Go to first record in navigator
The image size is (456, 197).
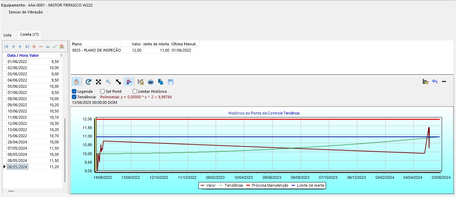(x=6, y=46)
